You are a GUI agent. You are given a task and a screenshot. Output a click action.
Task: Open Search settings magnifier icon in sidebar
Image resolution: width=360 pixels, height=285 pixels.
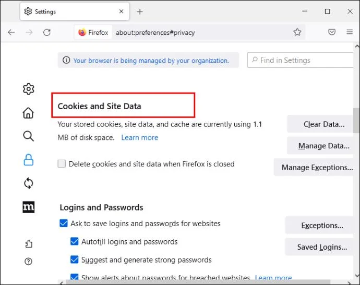click(x=29, y=136)
